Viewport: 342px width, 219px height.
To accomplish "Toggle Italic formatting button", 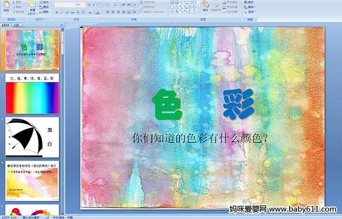I will click(62, 13).
